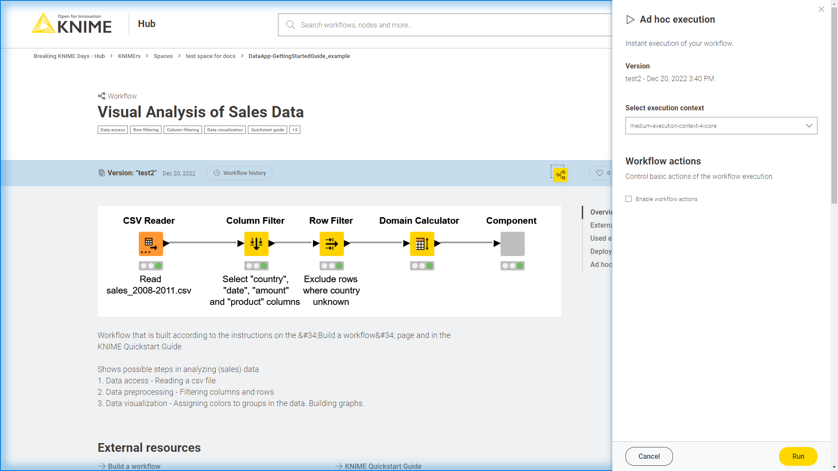Screen dimensions: 838x471
Task: Click the Domain Calculator node icon
Action: (x=421, y=243)
